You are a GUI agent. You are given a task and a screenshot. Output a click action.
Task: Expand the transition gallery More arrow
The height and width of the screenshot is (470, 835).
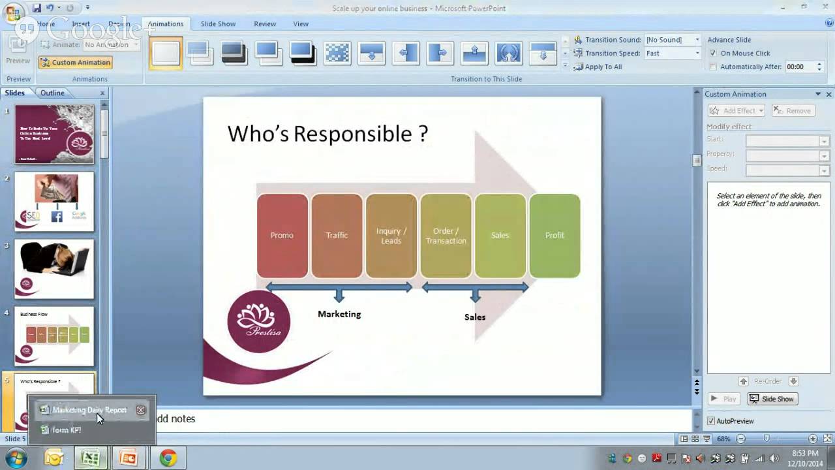click(x=566, y=65)
